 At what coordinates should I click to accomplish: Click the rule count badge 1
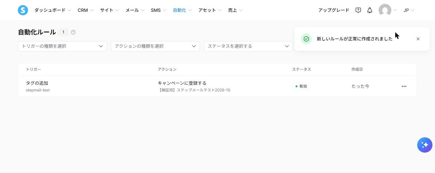click(x=63, y=32)
